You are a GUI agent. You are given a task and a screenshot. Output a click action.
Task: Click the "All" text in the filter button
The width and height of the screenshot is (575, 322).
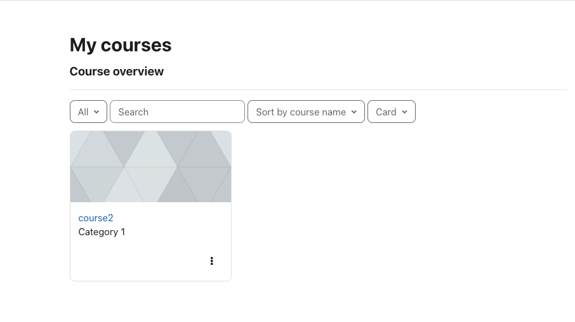point(83,112)
